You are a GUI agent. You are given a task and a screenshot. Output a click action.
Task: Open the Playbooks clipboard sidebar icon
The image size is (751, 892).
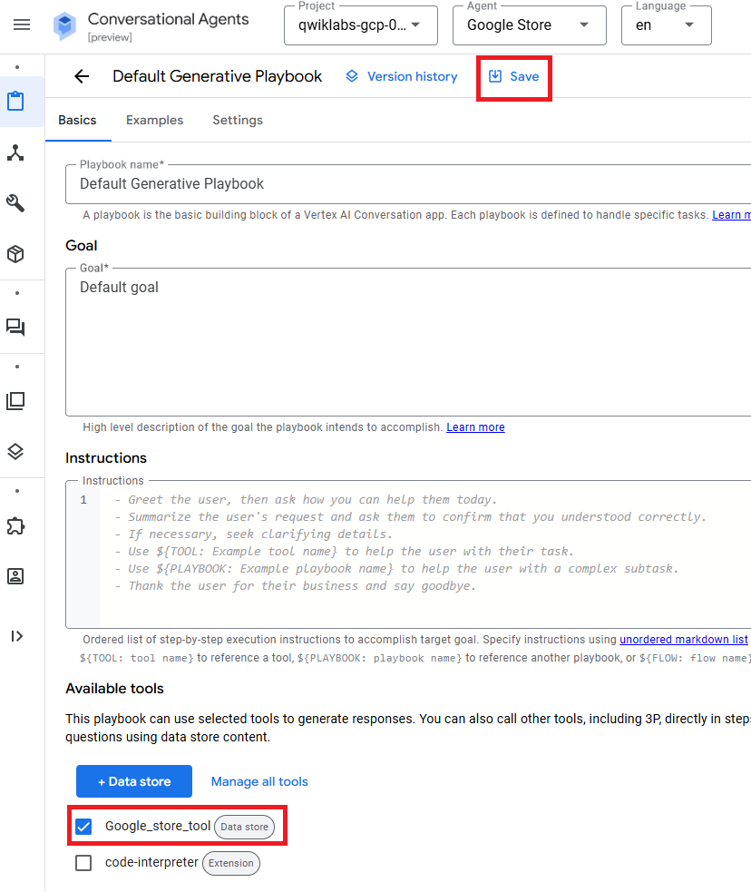tap(15, 102)
